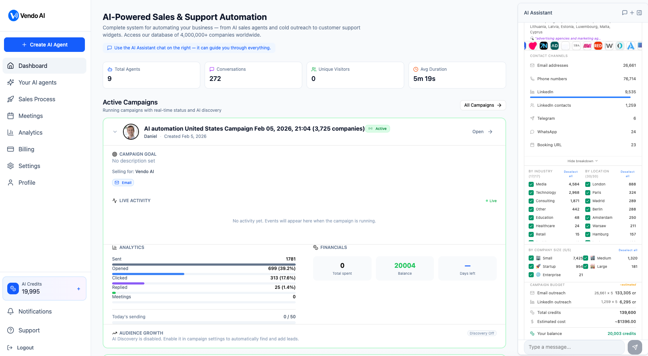Open the Analytics section in the sidebar
This screenshot has height=356, width=648.
(x=30, y=132)
